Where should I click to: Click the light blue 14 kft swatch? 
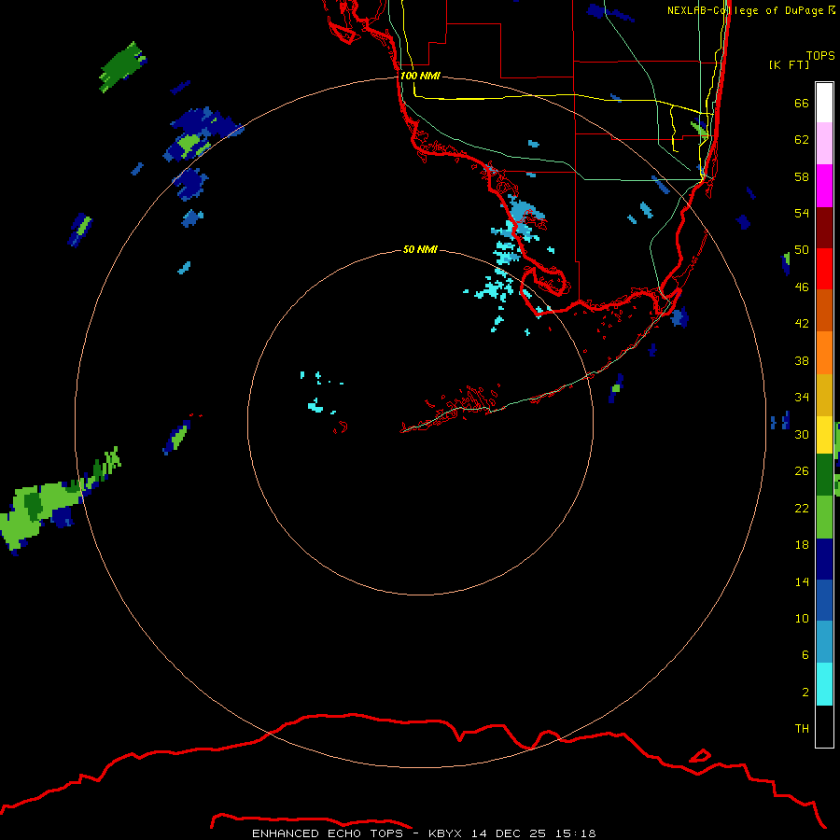pyautogui.click(x=824, y=642)
